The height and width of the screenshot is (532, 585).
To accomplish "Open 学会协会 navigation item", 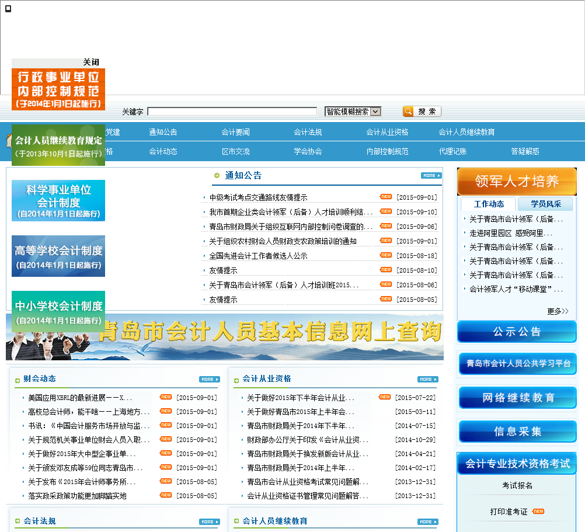I will click(x=308, y=151).
